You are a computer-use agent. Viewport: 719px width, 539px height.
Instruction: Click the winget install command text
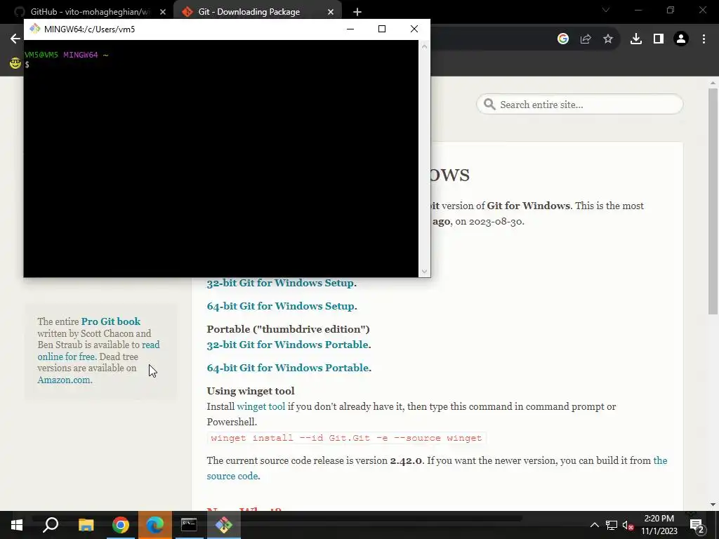[x=346, y=438]
